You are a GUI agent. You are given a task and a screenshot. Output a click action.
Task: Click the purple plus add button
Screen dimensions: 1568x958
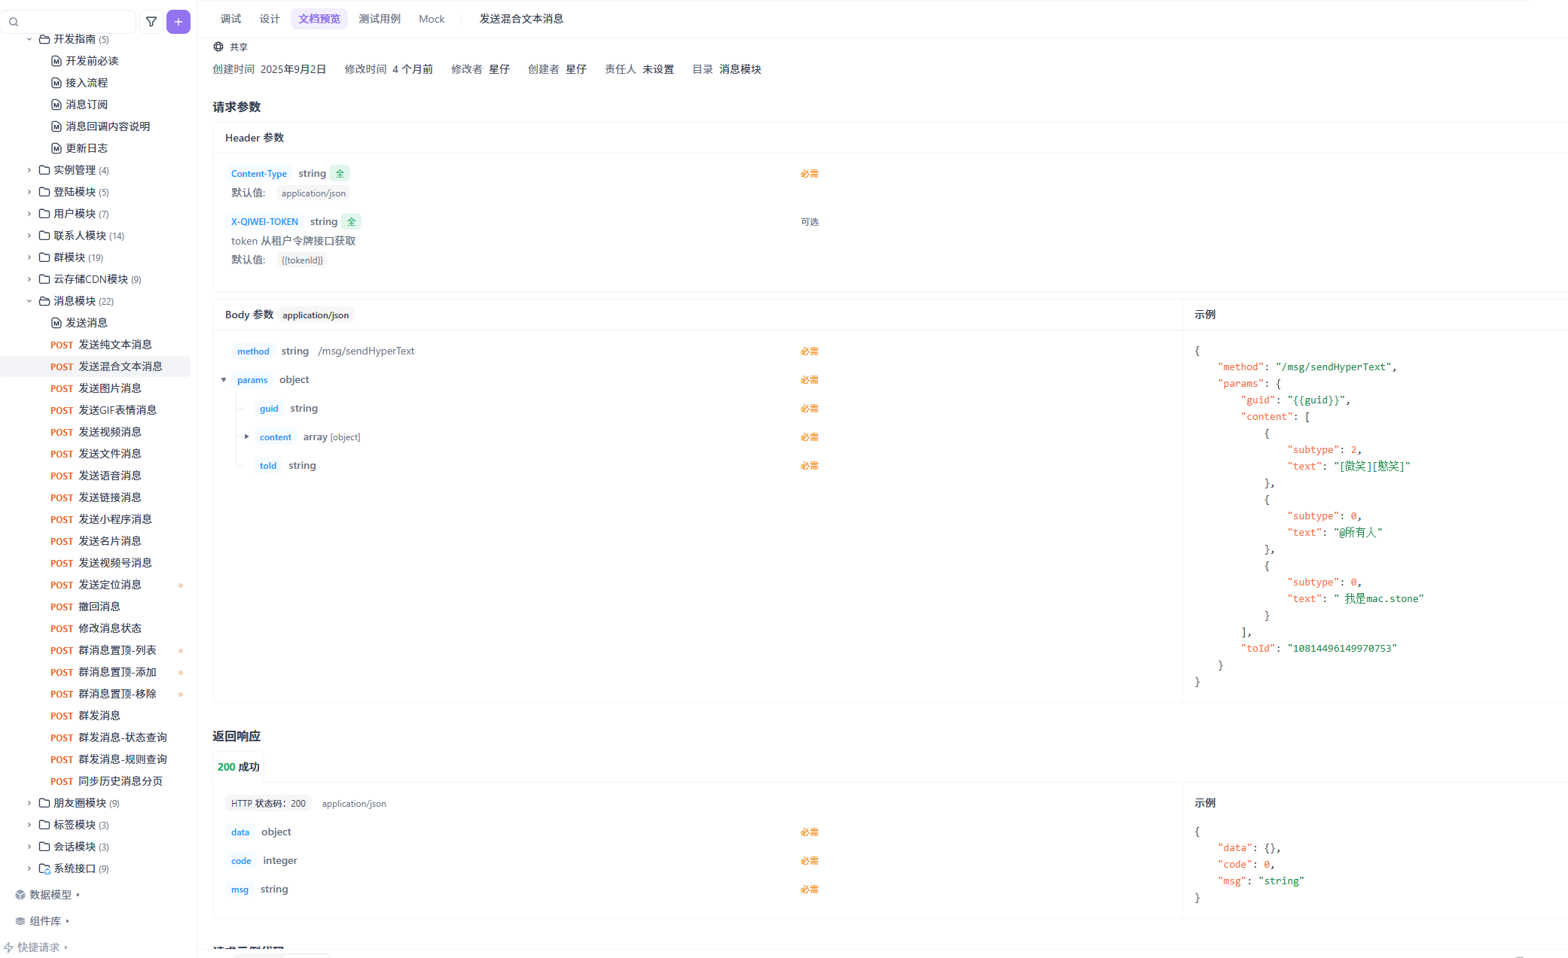point(178,22)
